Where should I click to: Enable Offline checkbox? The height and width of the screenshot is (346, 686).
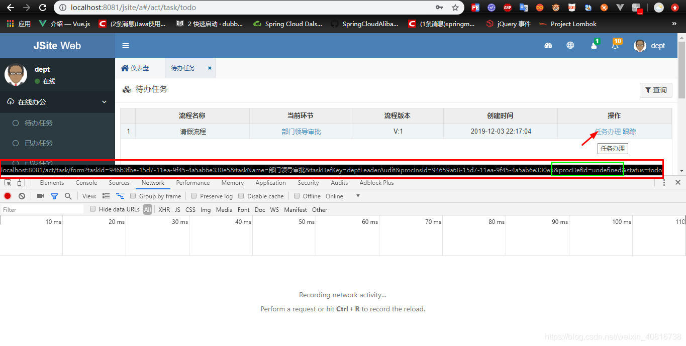(297, 196)
